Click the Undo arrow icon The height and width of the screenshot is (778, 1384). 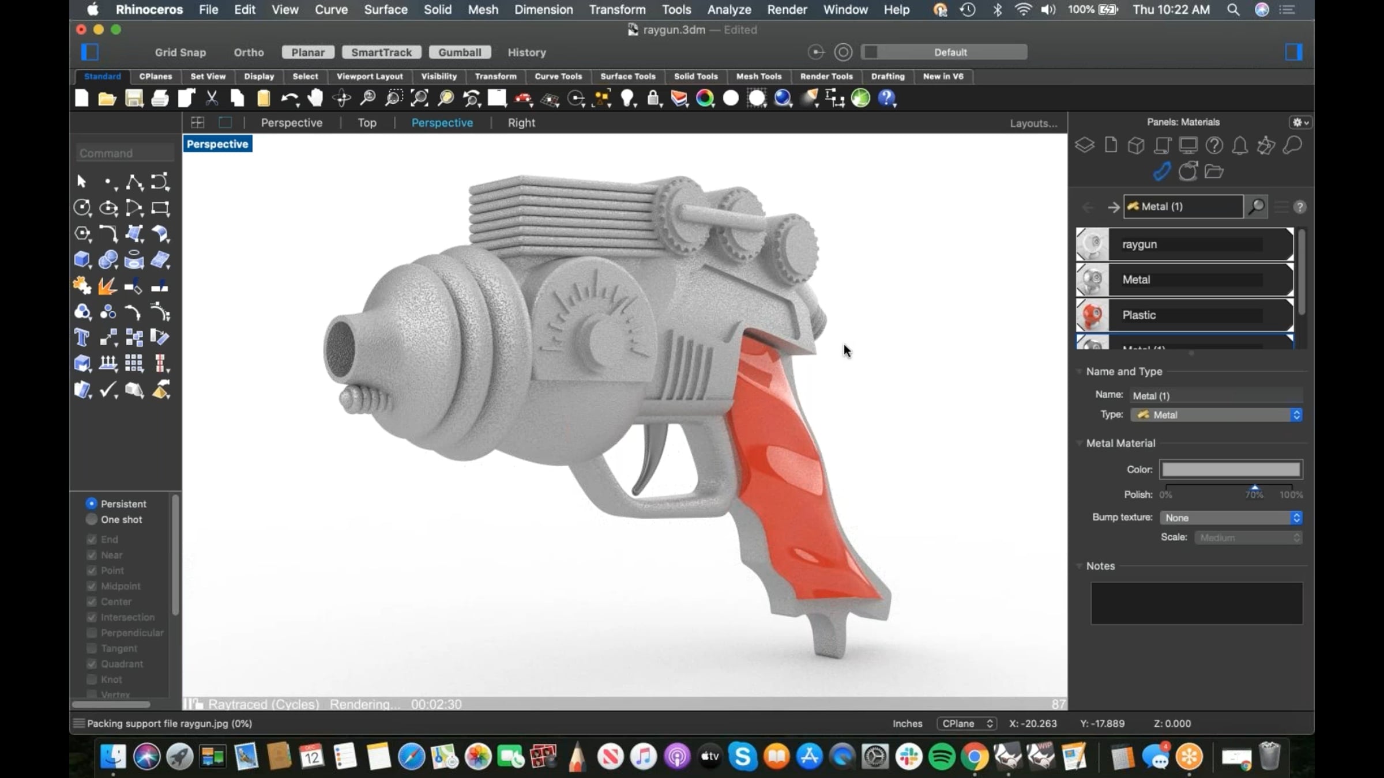(x=289, y=99)
